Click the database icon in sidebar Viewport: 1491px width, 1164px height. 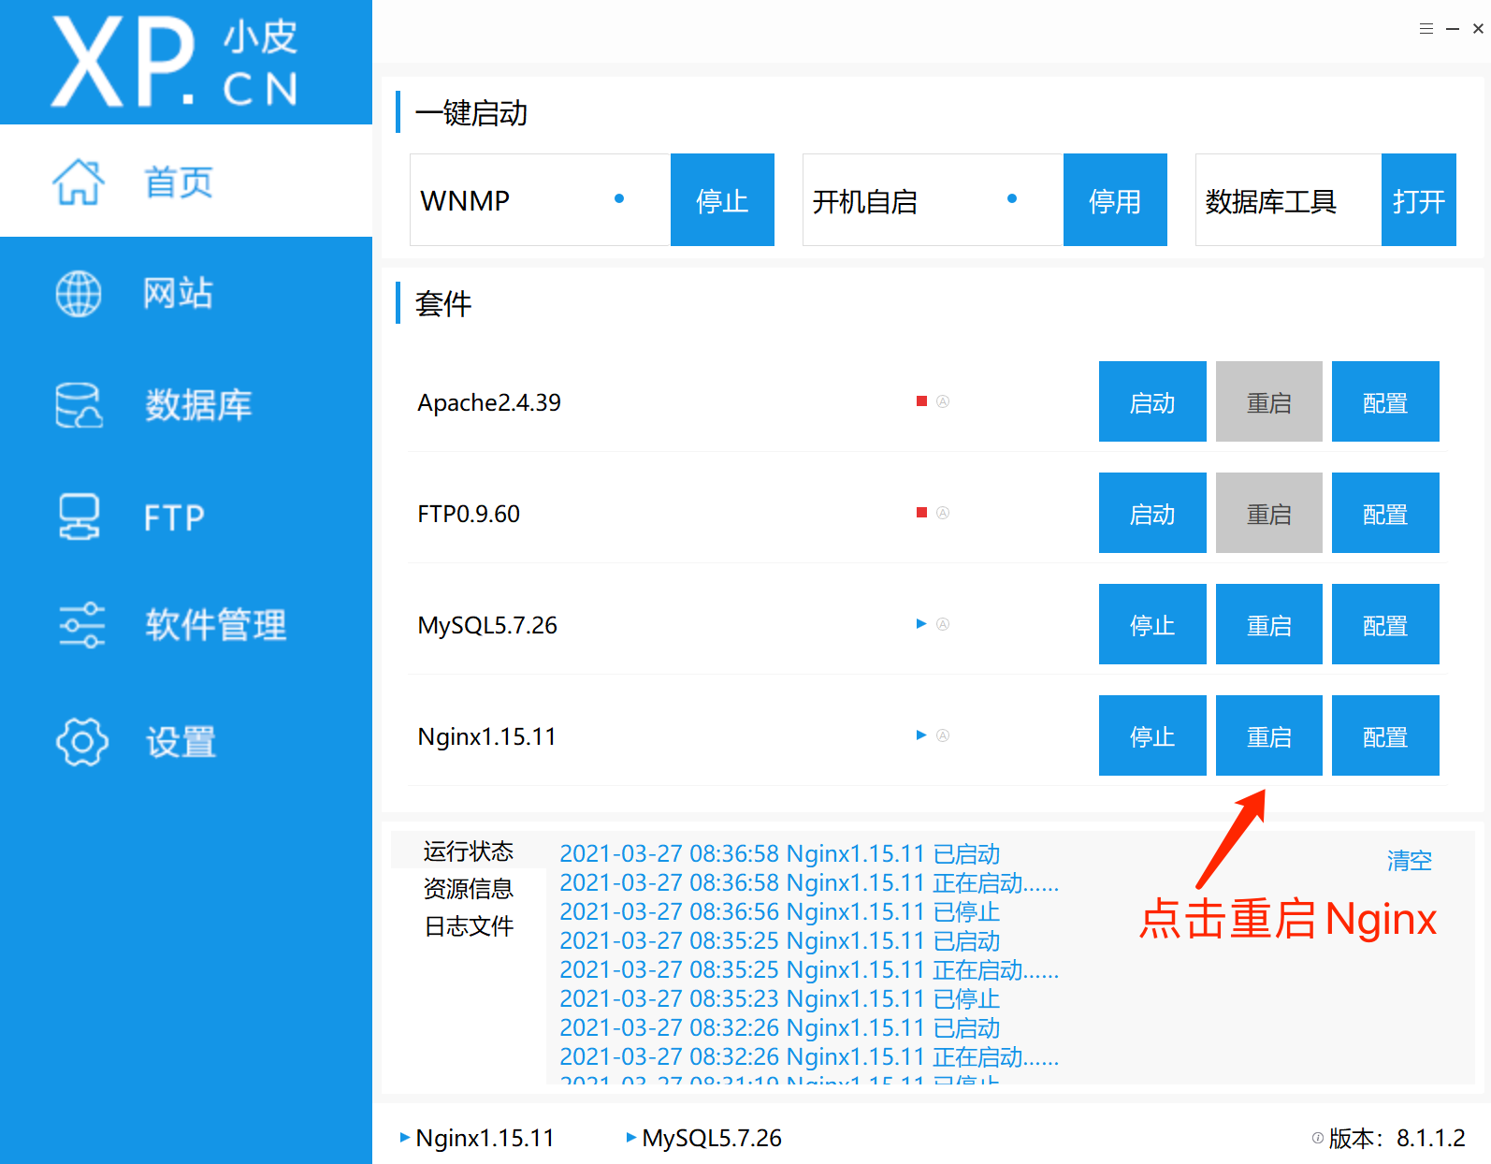pyautogui.click(x=79, y=405)
